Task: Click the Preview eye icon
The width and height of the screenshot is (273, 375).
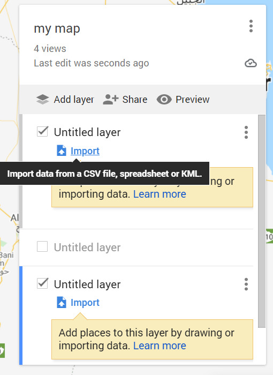Action: (164, 100)
